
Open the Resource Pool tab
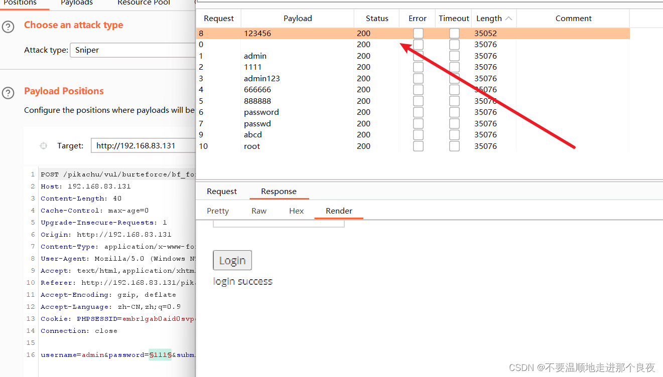click(144, 3)
